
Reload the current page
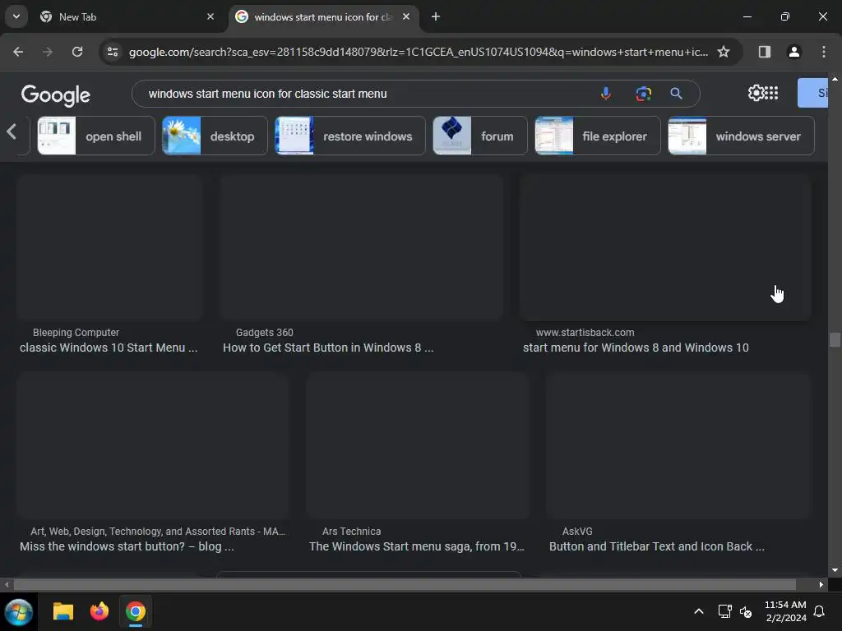click(77, 52)
